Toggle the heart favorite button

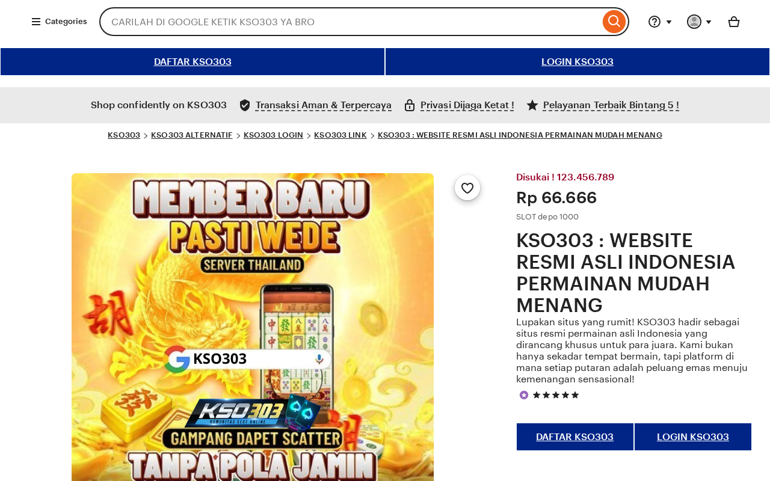click(x=467, y=188)
